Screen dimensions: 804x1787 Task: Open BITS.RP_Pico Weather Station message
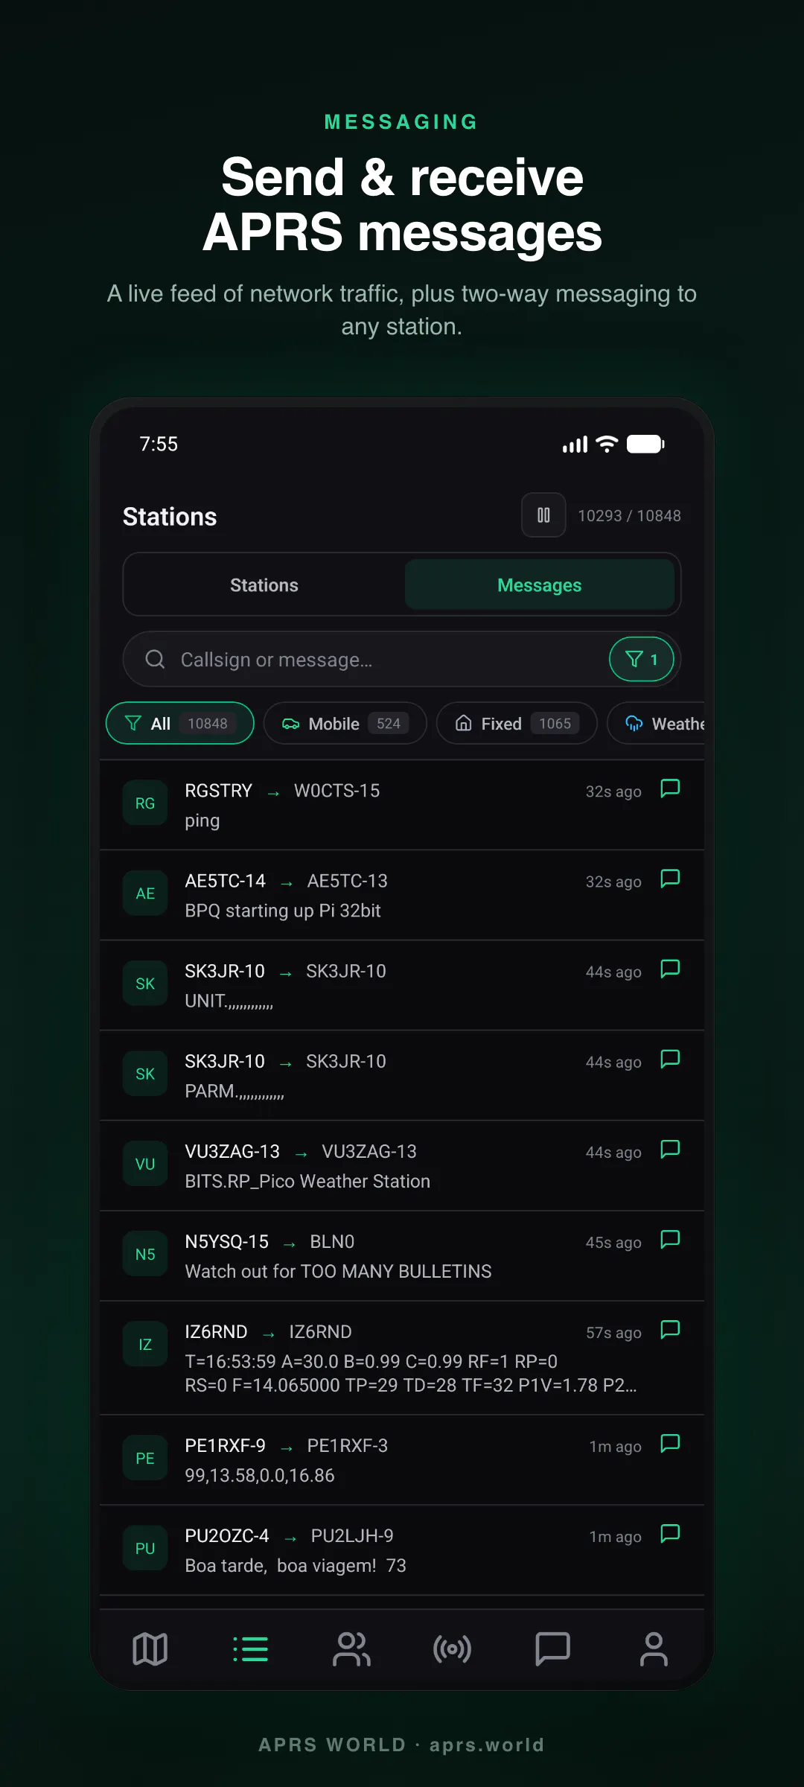click(x=307, y=1181)
